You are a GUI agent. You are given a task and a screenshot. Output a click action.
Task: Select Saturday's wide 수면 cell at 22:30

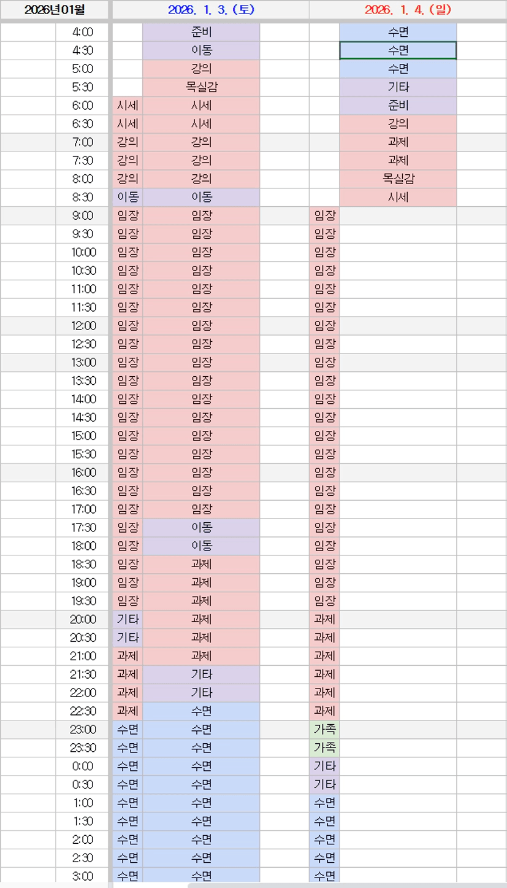(201, 711)
